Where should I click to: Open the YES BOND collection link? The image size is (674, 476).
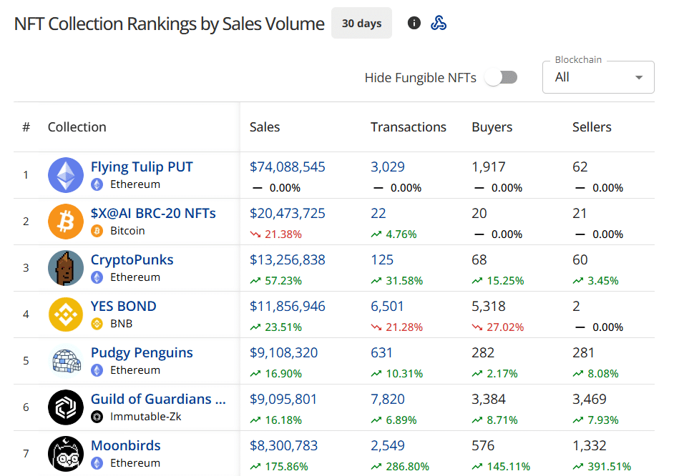[123, 306]
